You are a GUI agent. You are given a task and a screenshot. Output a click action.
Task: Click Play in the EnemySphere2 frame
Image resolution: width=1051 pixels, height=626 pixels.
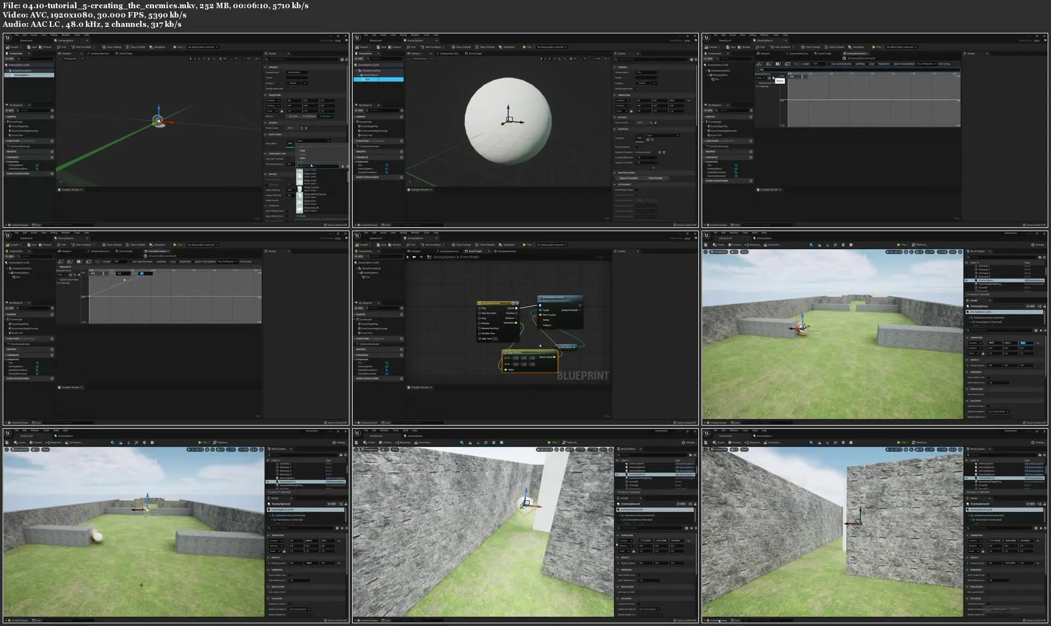[x=203, y=443]
